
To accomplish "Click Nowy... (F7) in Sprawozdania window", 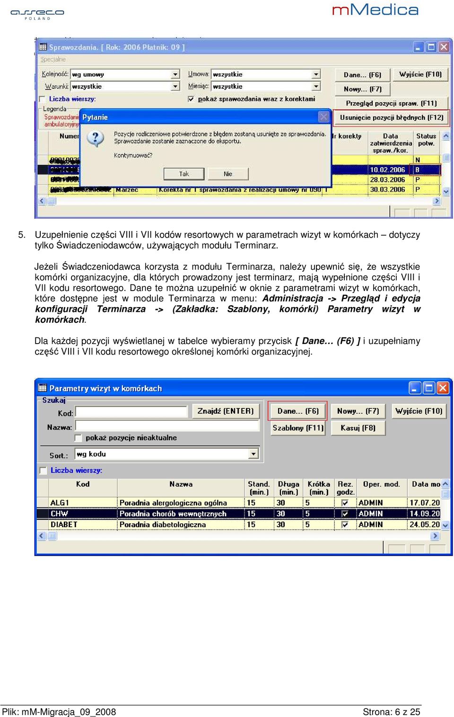I will [x=362, y=89].
